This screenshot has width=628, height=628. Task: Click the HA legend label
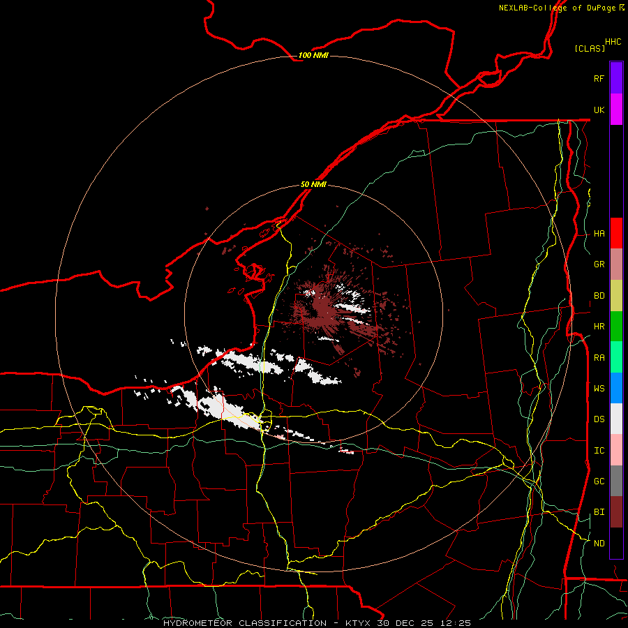tap(599, 234)
